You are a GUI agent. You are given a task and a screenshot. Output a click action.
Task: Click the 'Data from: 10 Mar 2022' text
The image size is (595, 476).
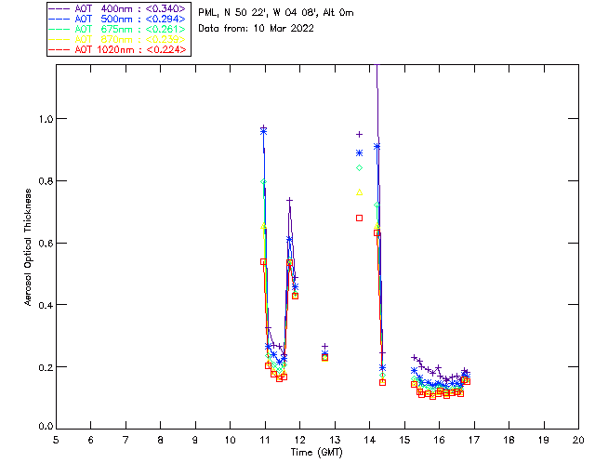point(257,29)
